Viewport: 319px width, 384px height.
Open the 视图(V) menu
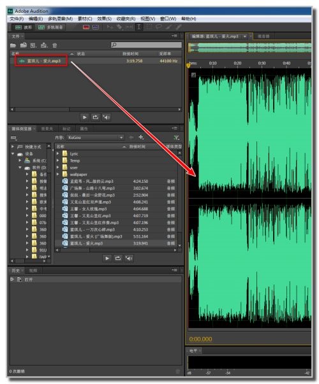click(148, 18)
